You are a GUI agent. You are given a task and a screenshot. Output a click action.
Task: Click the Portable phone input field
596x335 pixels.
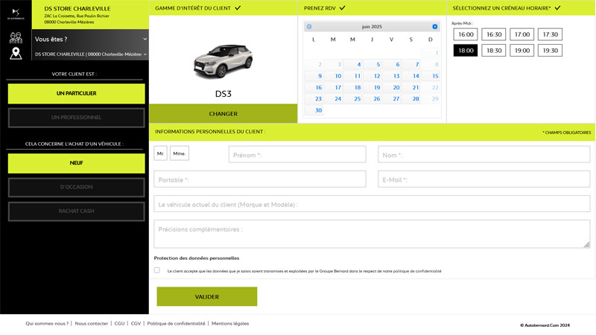pyautogui.click(x=260, y=179)
